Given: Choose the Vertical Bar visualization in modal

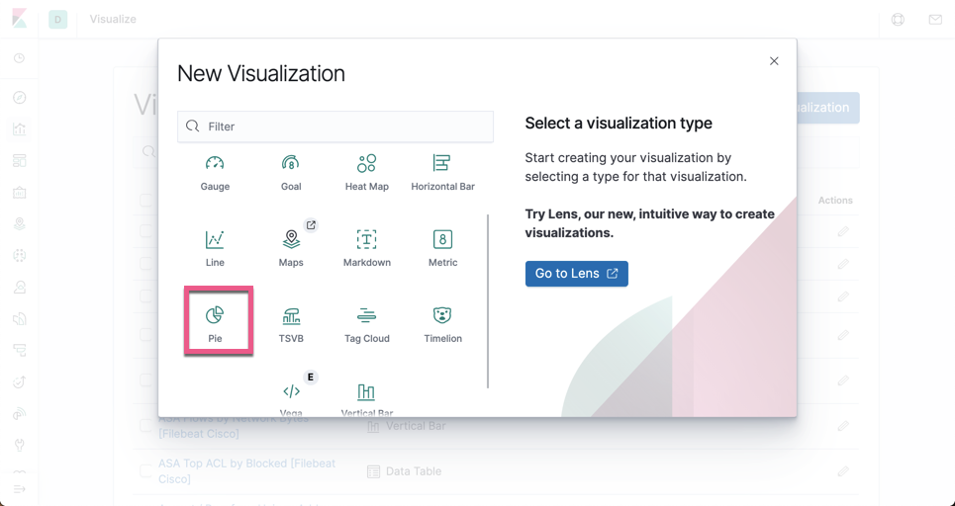Looking at the screenshot, I should (x=366, y=398).
